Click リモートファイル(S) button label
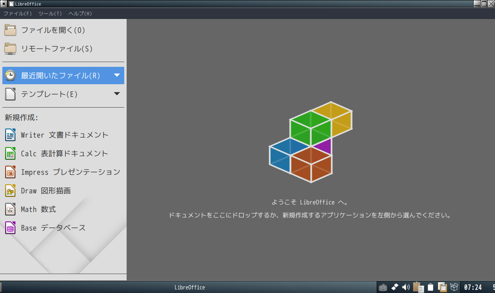Image resolution: width=495 pixels, height=293 pixels. [57, 49]
